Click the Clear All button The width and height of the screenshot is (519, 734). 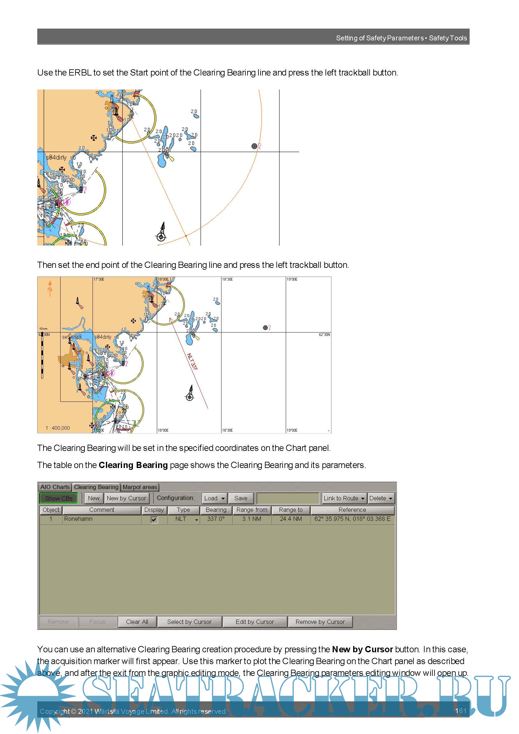point(137,622)
